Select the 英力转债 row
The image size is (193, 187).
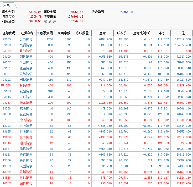26,39
